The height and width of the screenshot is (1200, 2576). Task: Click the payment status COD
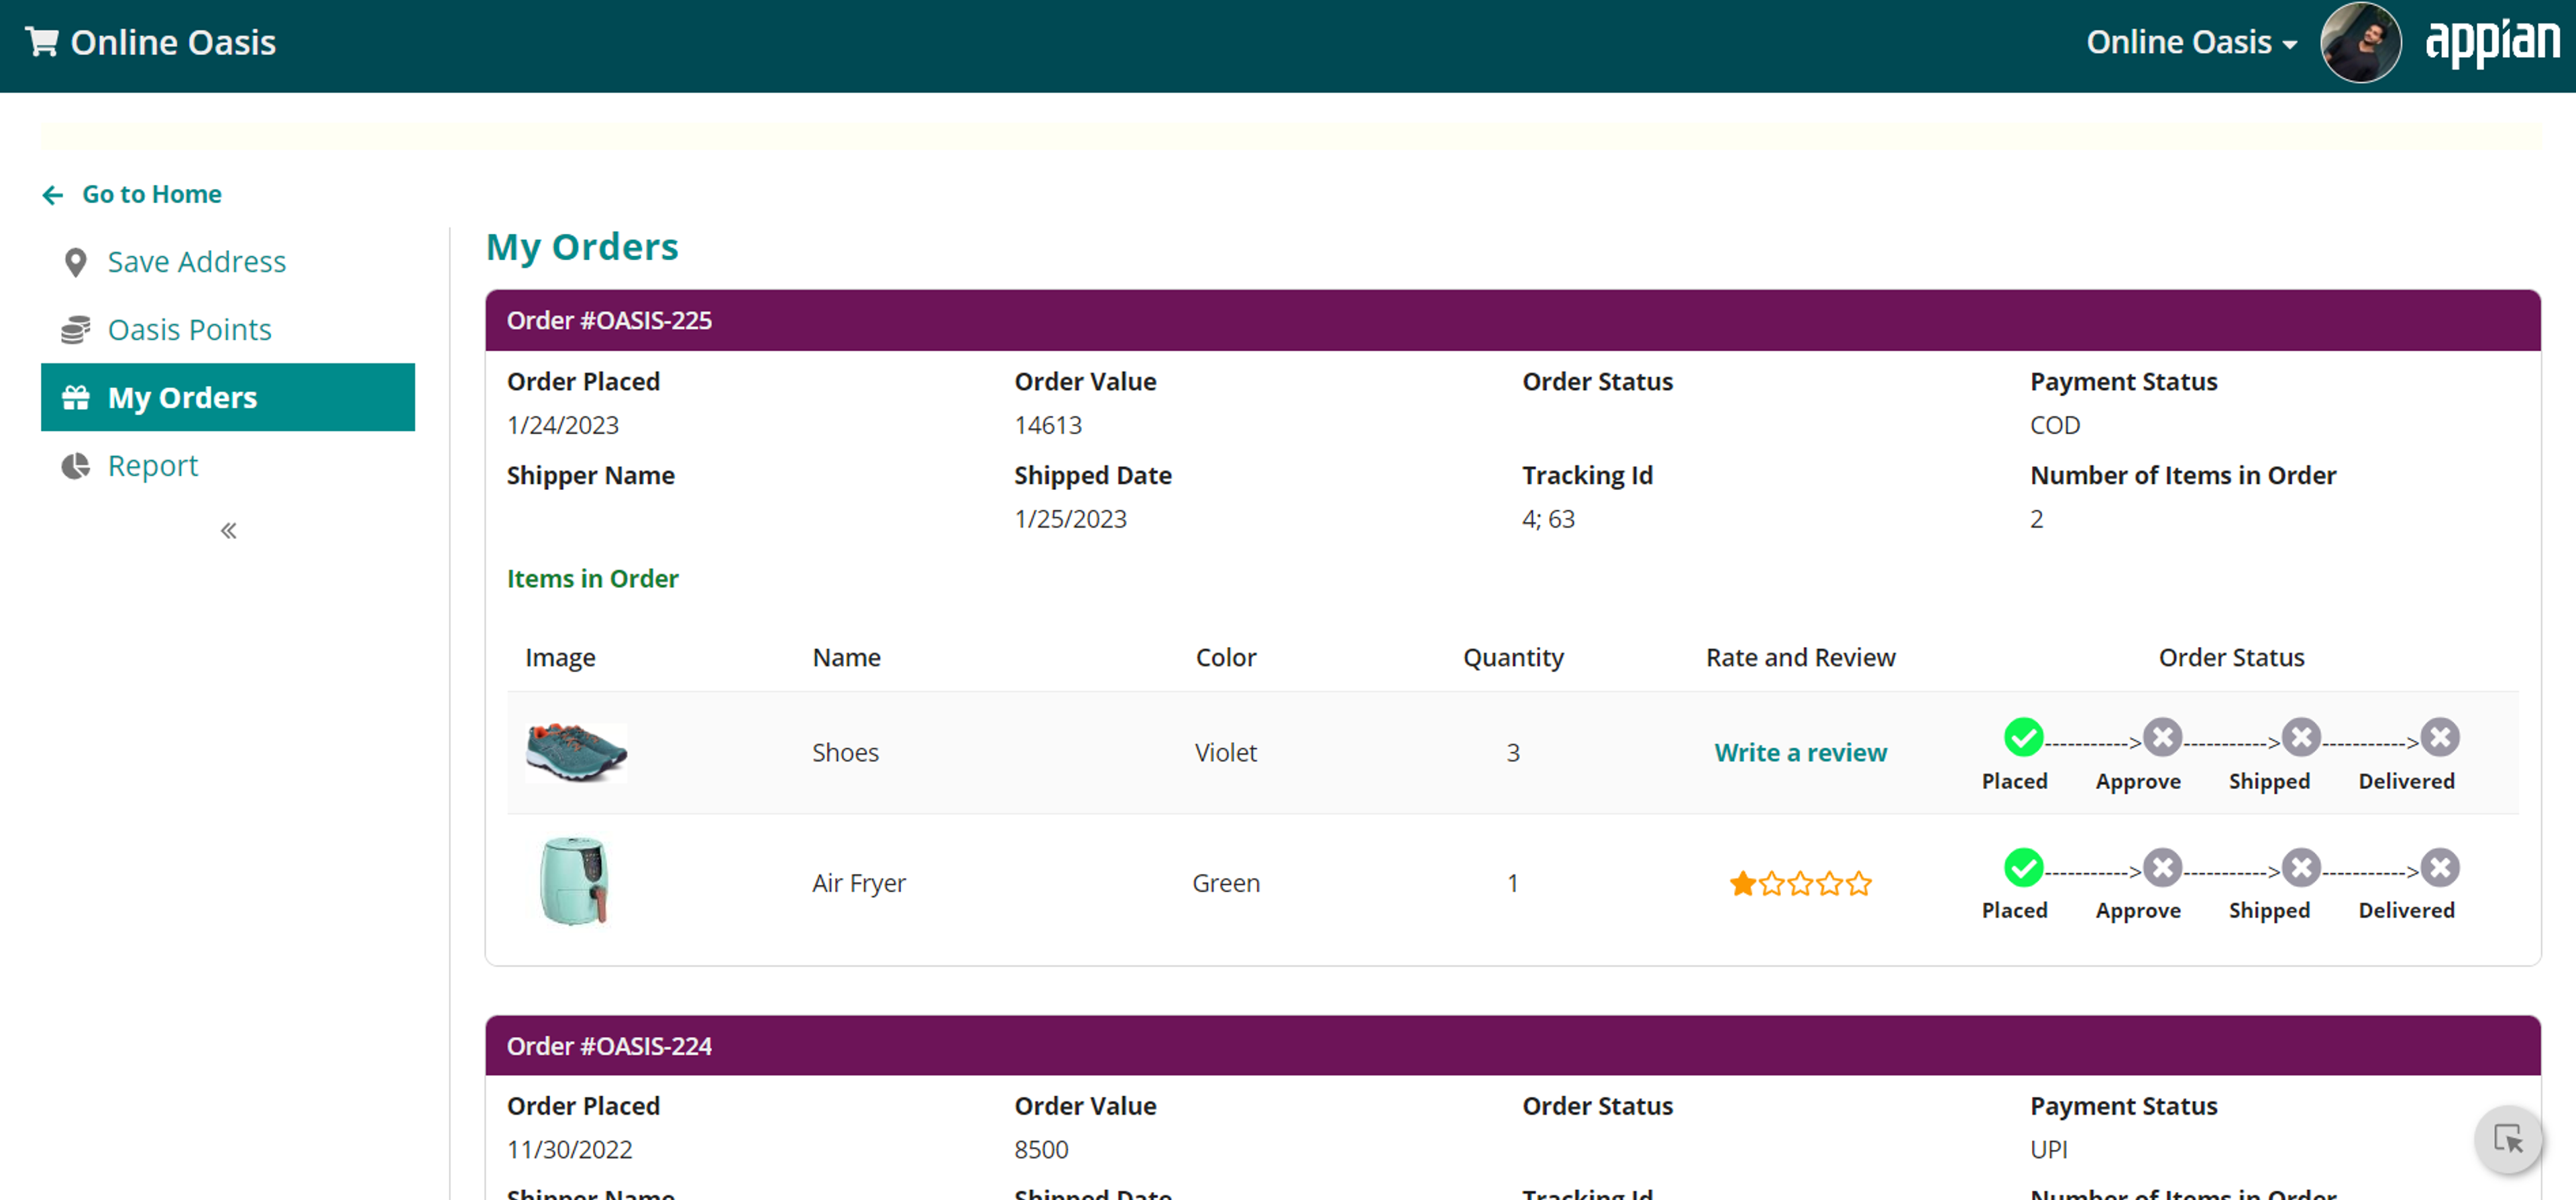pyautogui.click(x=2055, y=426)
